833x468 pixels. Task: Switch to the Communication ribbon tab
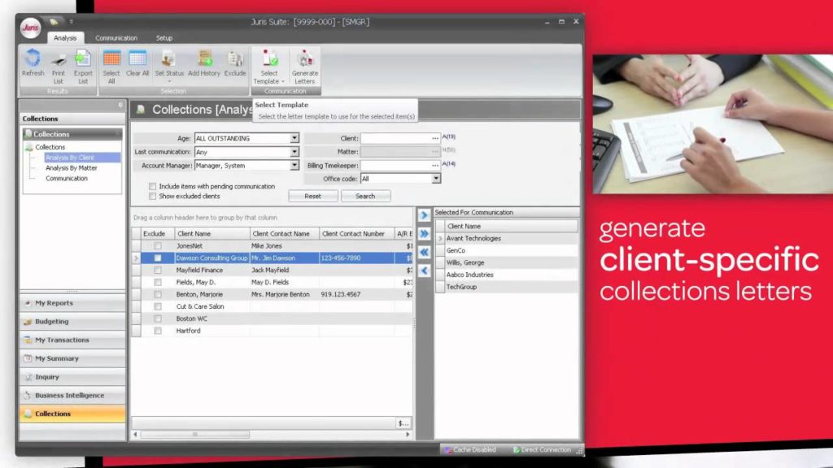click(116, 38)
